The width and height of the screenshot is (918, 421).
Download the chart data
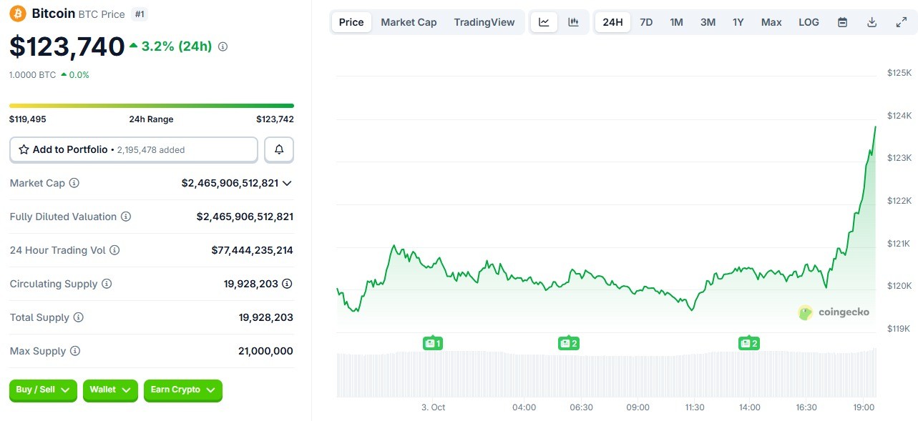(x=871, y=22)
